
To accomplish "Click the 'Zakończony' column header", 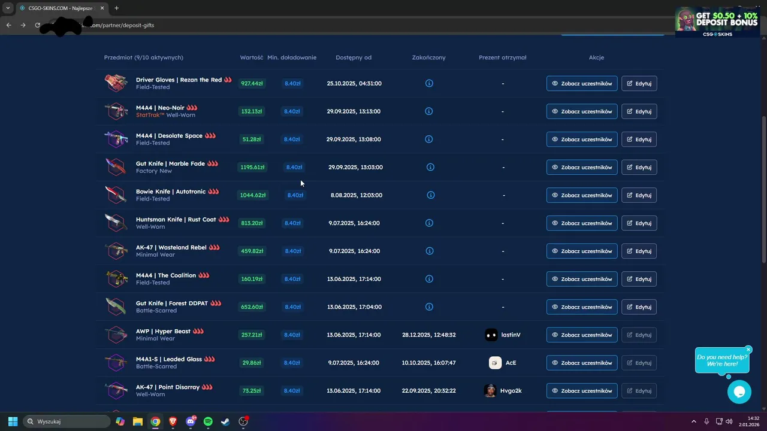I will tap(429, 57).
